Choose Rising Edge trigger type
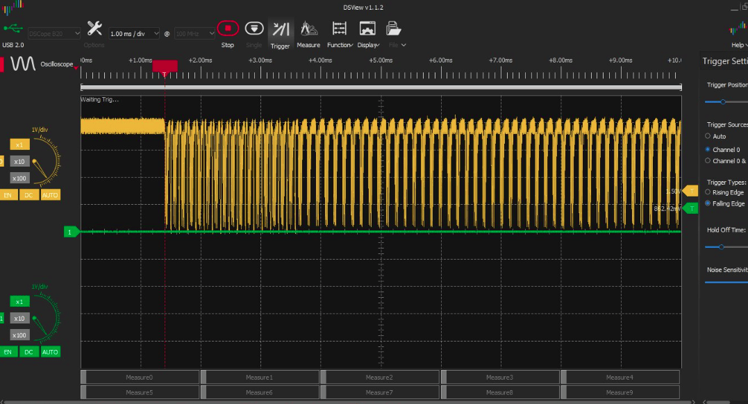 [x=708, y=192]
